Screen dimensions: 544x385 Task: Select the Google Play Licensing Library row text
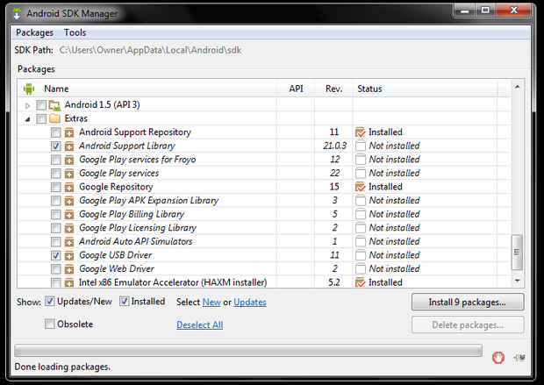tap(138, 228)
